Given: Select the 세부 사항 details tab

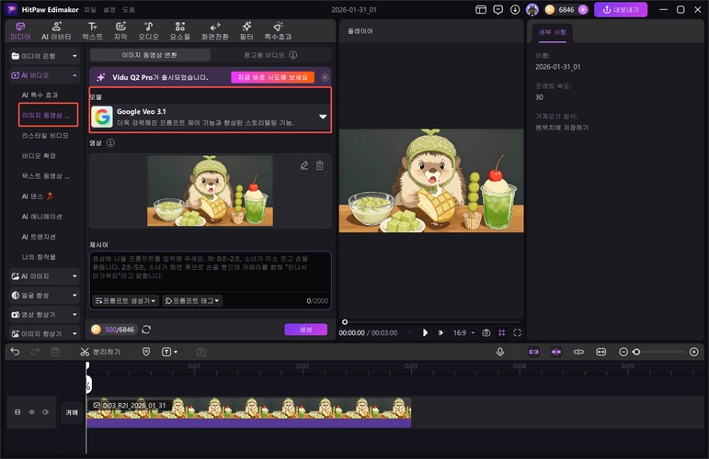Looking at the screenshot, I should tap(552, 32).
